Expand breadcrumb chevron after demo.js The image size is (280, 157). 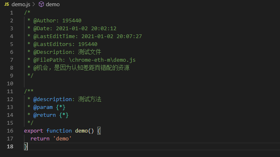[x=34, y=4]
